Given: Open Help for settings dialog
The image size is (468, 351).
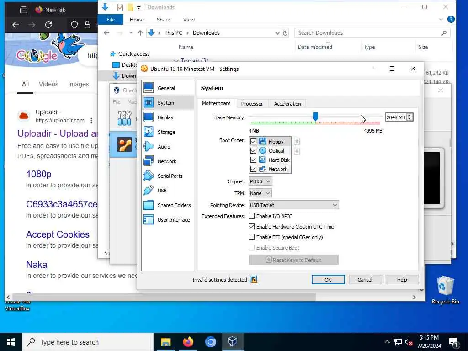Looking at the screenshot, I should (402, 280).
